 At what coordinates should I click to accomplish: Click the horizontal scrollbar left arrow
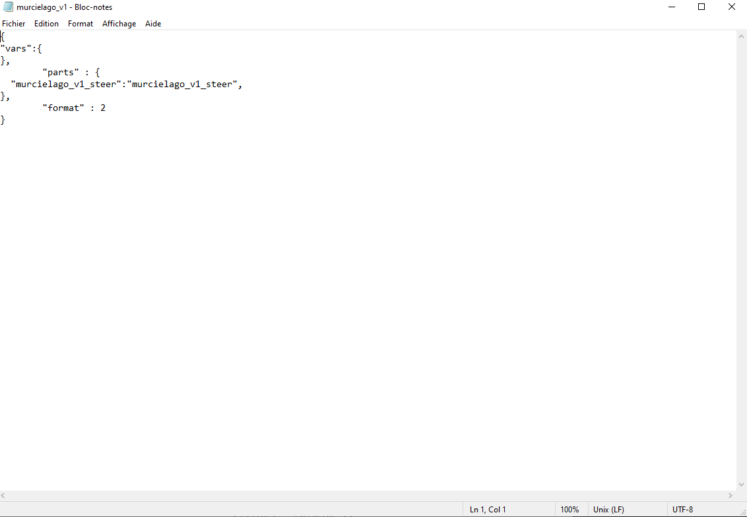point(4,496)
